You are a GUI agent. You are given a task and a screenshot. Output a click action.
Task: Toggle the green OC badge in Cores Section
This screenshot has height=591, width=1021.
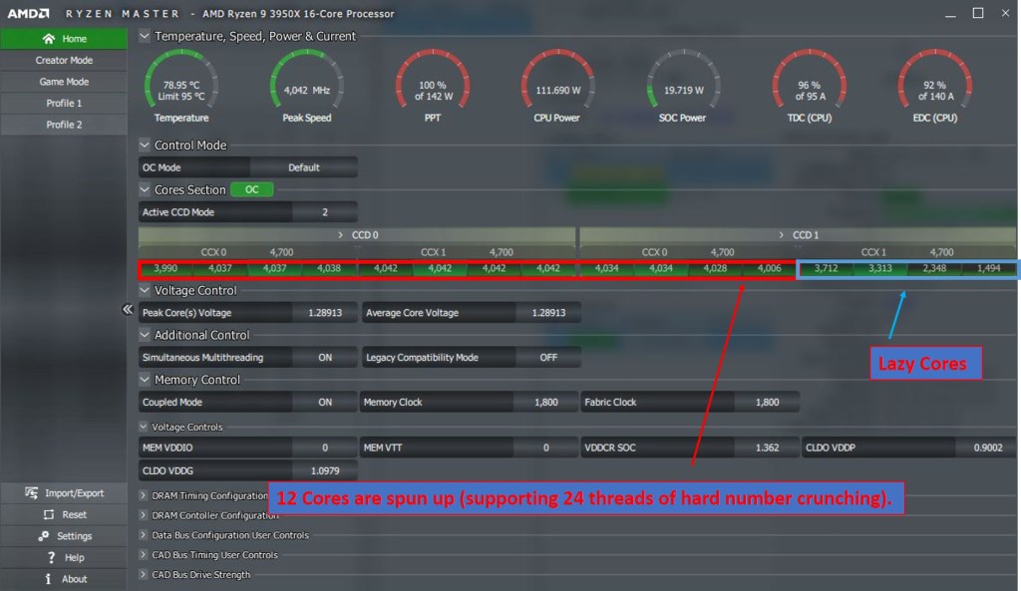click(251, 189)
